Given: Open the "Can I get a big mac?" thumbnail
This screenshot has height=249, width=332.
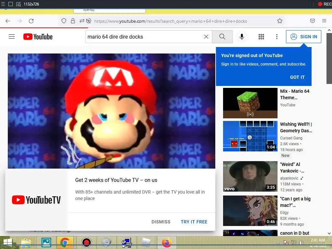Looking at the screenshot, I should click(250, 211).
